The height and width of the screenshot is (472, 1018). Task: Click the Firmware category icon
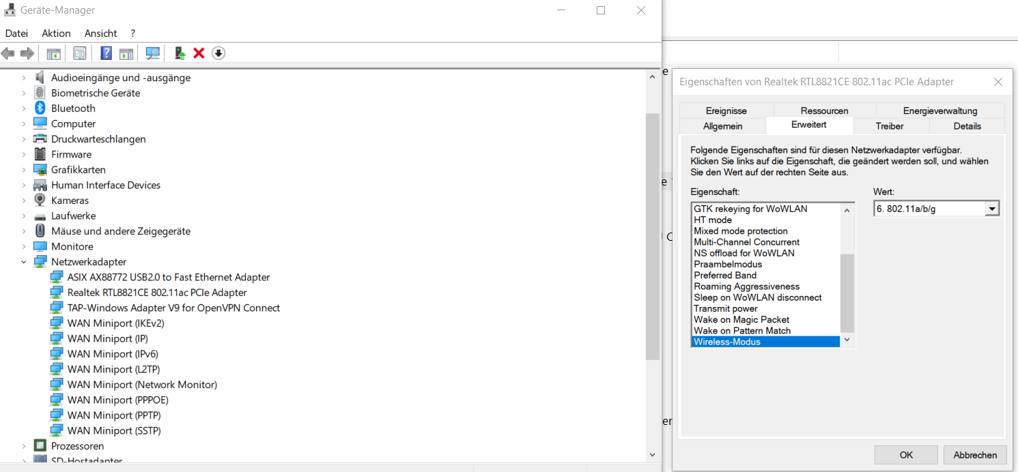(40, 154)
